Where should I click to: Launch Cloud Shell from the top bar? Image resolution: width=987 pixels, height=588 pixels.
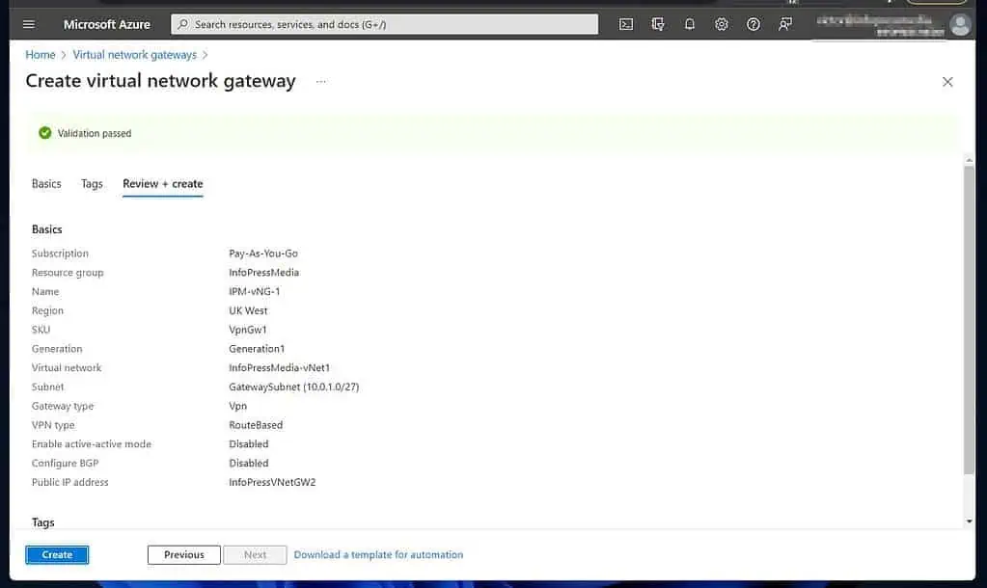pos(626,24)
